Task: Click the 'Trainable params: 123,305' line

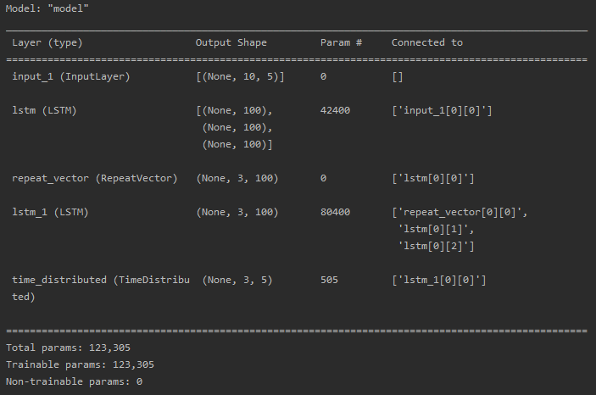Action: 80,365
